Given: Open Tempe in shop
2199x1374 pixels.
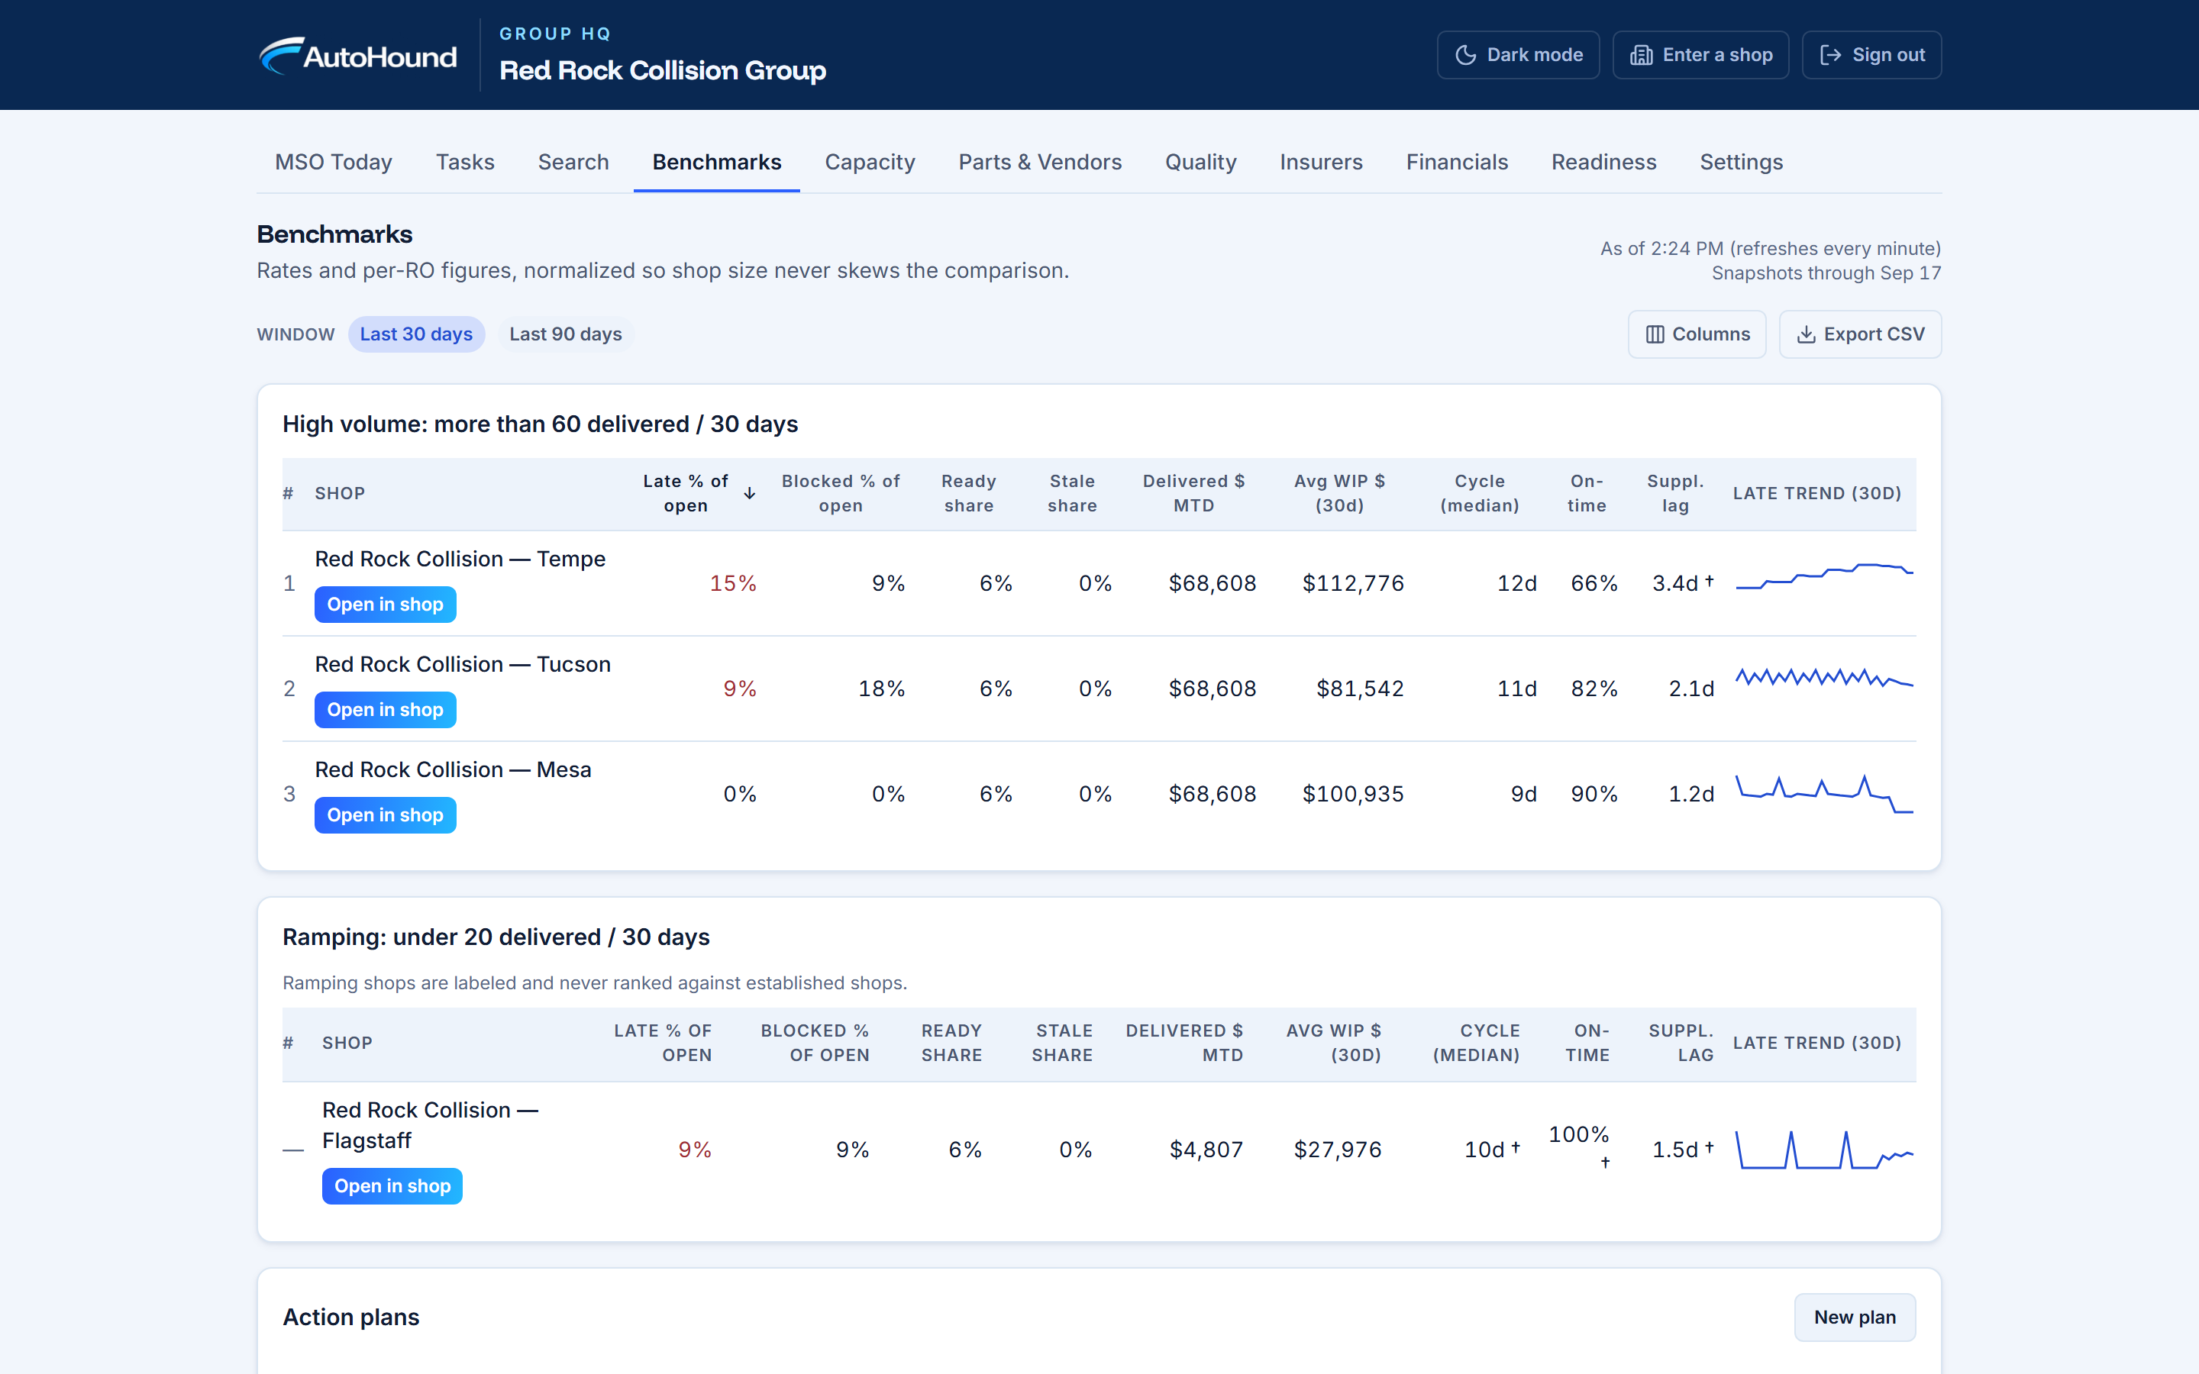Looking at the screenshot, I should [x=386, y=605].
